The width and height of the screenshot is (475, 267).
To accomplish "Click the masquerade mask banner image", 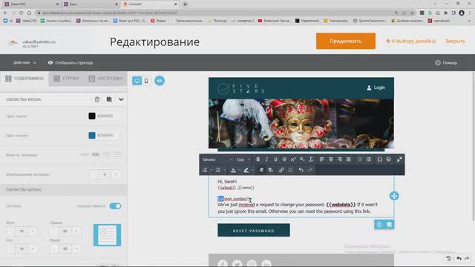I will tap(301, 124).
